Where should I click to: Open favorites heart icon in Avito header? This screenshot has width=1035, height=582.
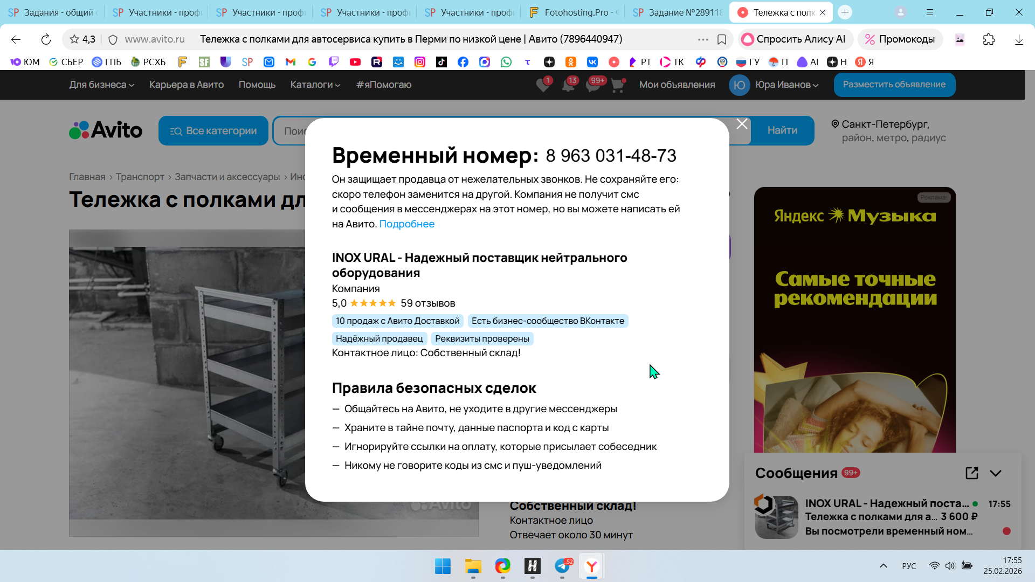coord(543,85)
